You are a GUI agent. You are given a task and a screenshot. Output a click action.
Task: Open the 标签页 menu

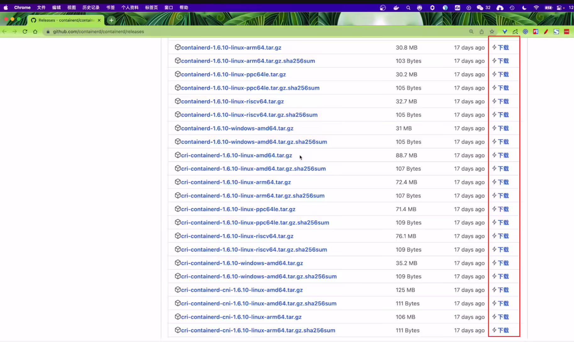click(151, 8)
